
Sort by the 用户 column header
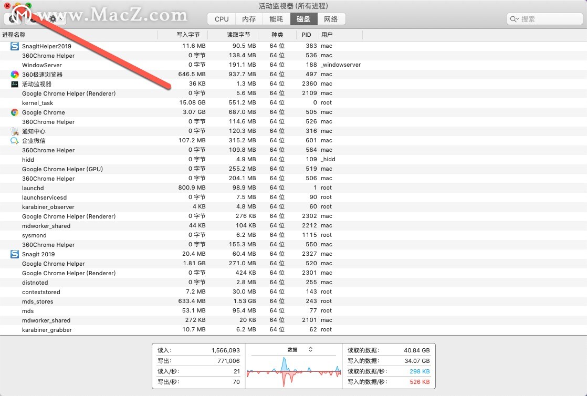click(x=340, y=35)
